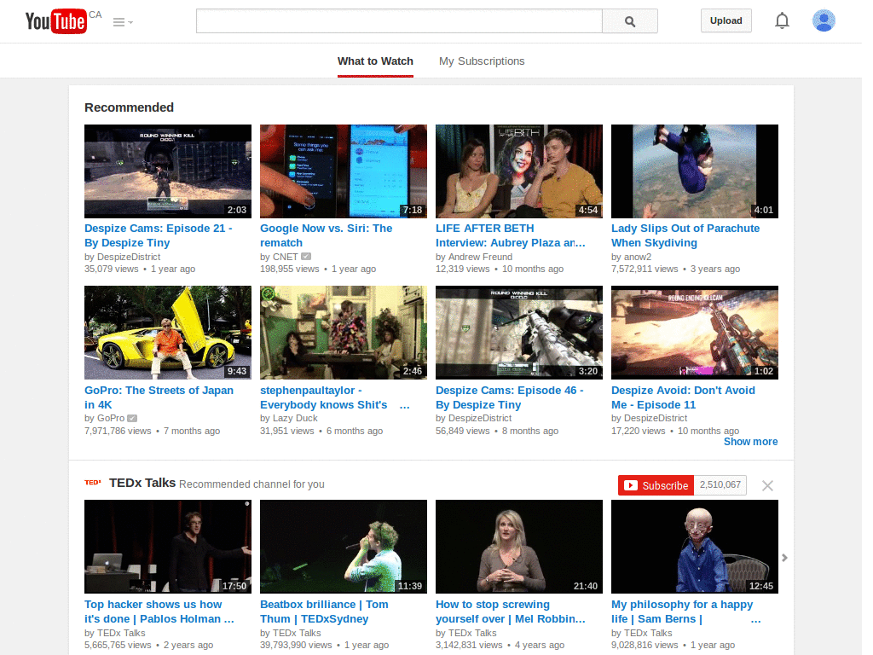Click '7,572,911 views' text

tap(645, 269)
